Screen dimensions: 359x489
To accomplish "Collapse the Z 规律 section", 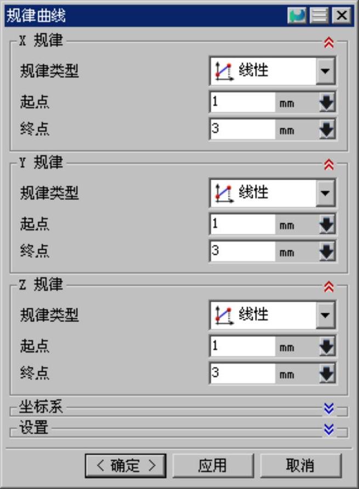I will point(329,286).
